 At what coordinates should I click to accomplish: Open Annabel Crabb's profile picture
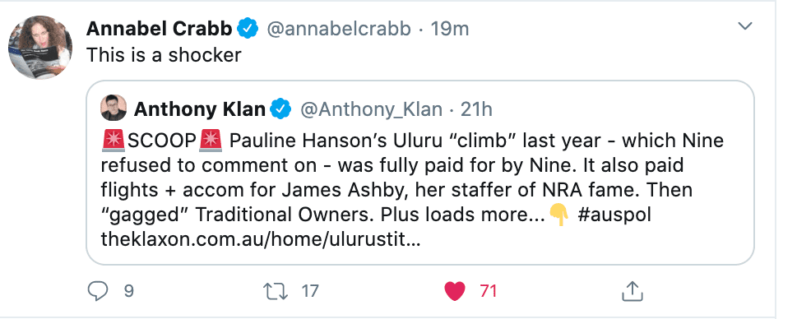[x=40, y=47]
